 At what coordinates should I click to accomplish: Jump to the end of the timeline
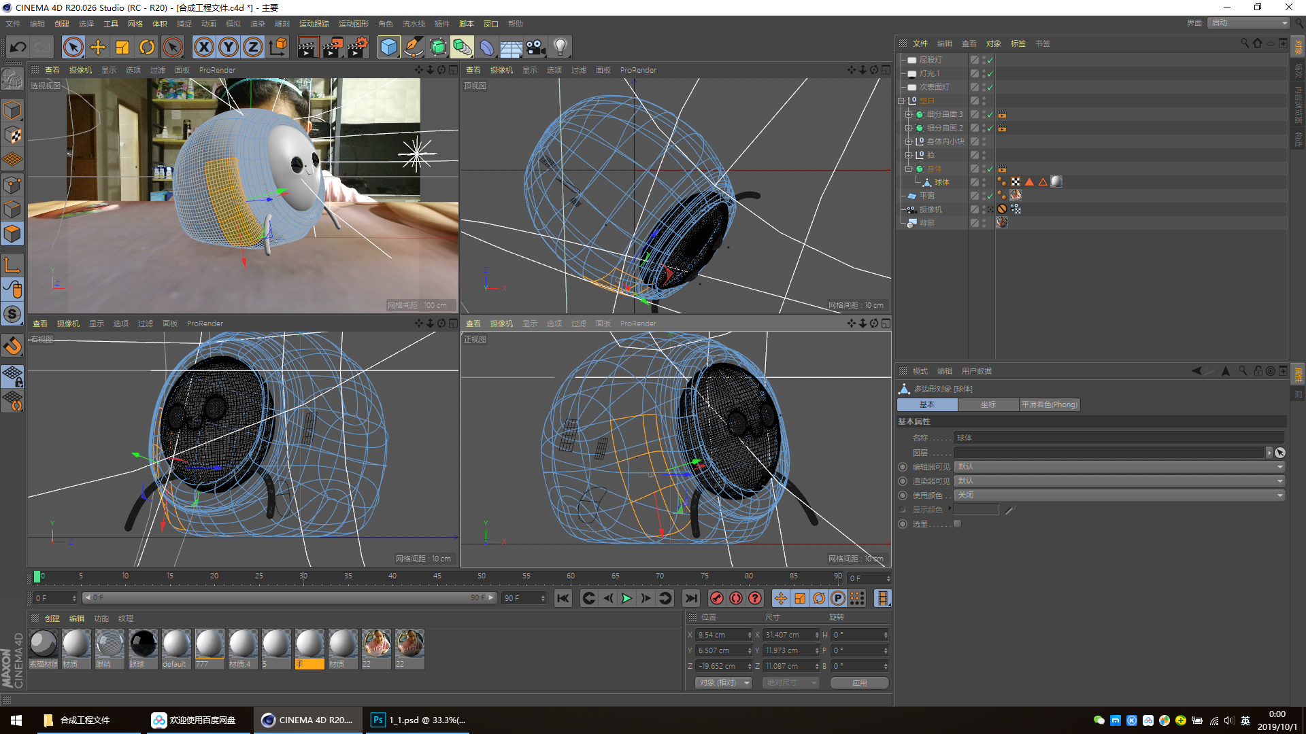691,598
